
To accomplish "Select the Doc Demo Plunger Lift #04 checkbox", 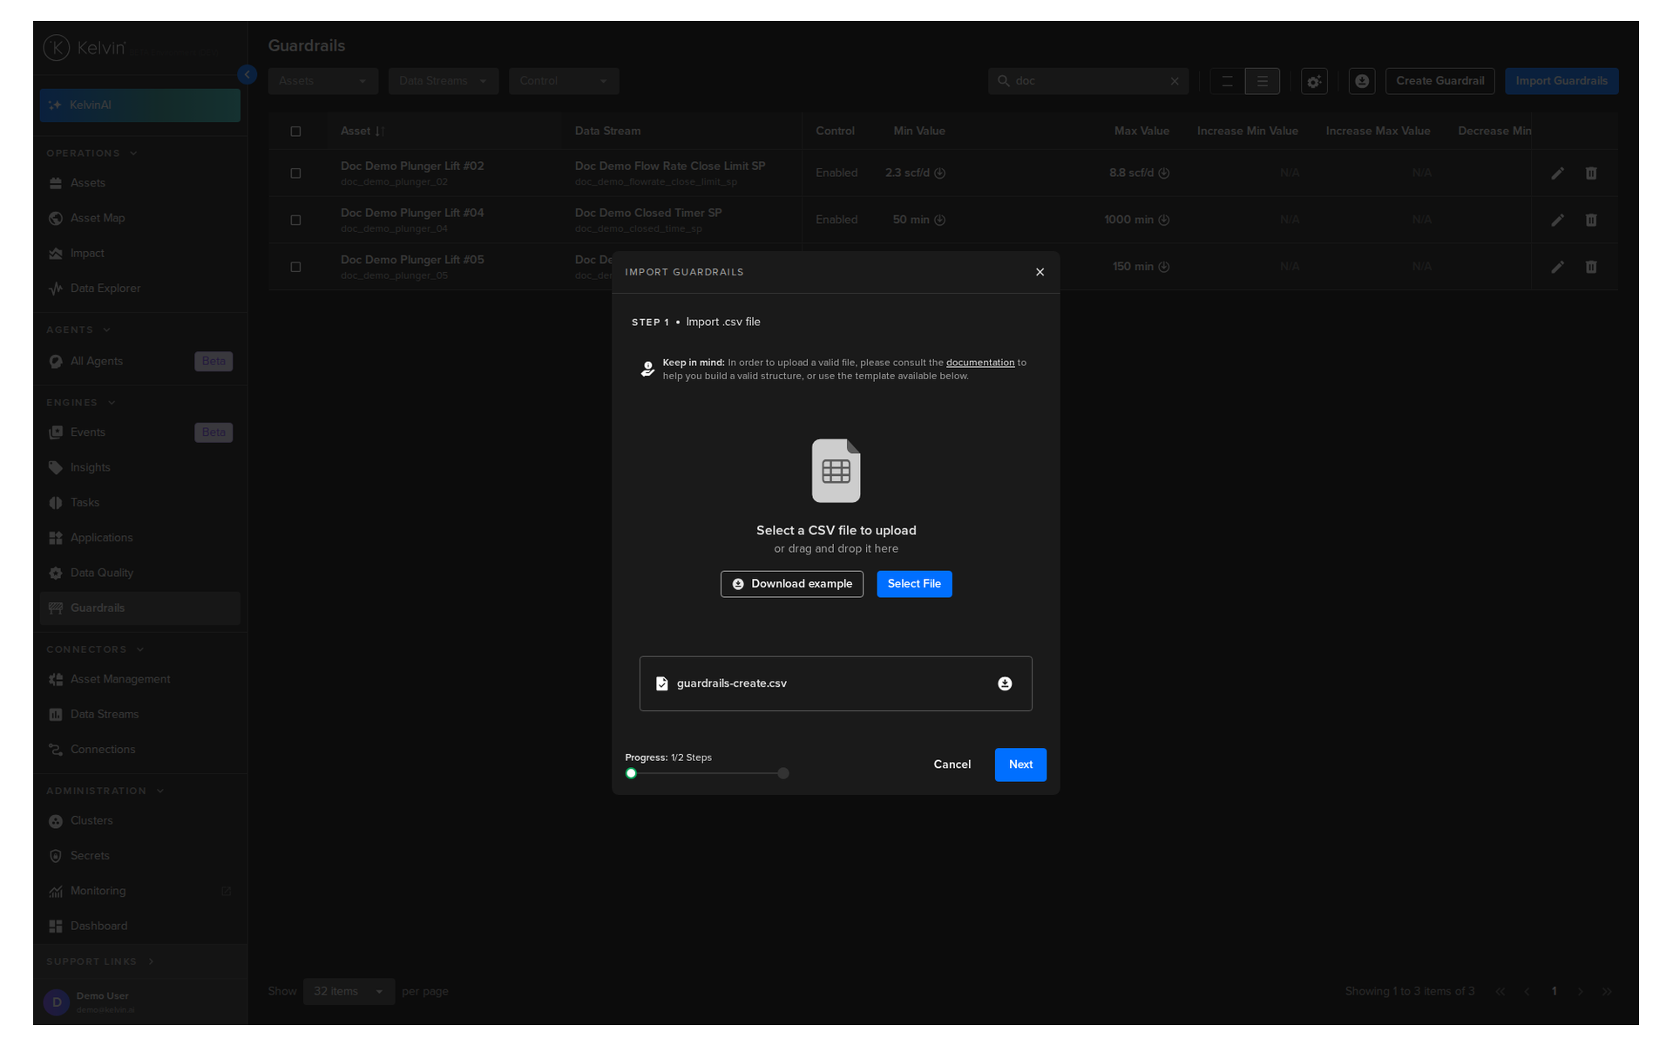I will (295, 221).
